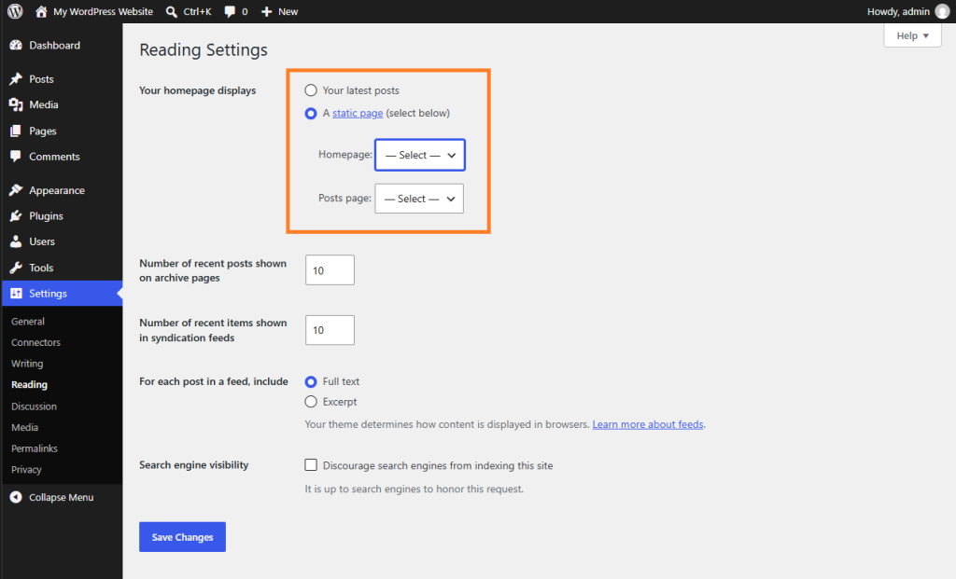Screen dimensions: 956x579
Task: Select the A static page radio button
Action: pos(311,113)
